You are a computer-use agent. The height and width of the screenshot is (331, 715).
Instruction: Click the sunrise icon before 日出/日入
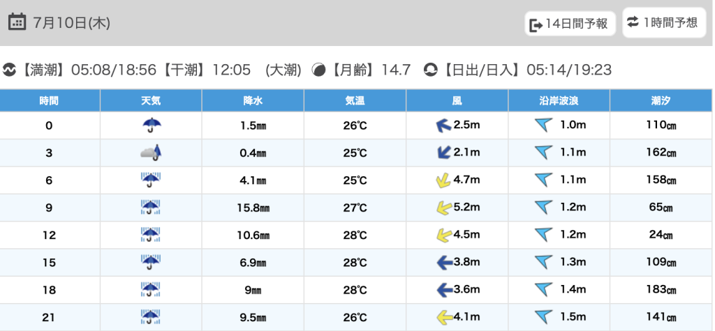click(x=431, y=70)
